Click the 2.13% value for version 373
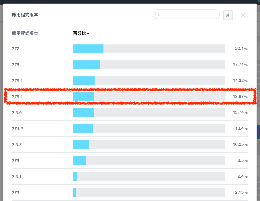260x201 pixels. coord(241,192)
